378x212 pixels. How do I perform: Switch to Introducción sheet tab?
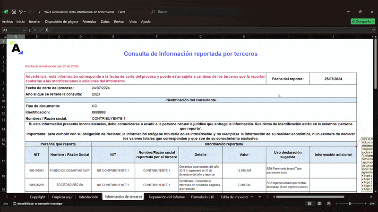click(x=88, y=197)
